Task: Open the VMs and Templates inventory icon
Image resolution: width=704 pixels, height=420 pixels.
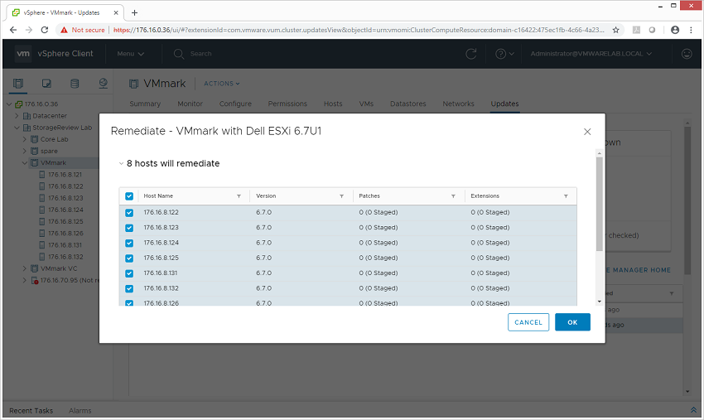Action: 46,83
